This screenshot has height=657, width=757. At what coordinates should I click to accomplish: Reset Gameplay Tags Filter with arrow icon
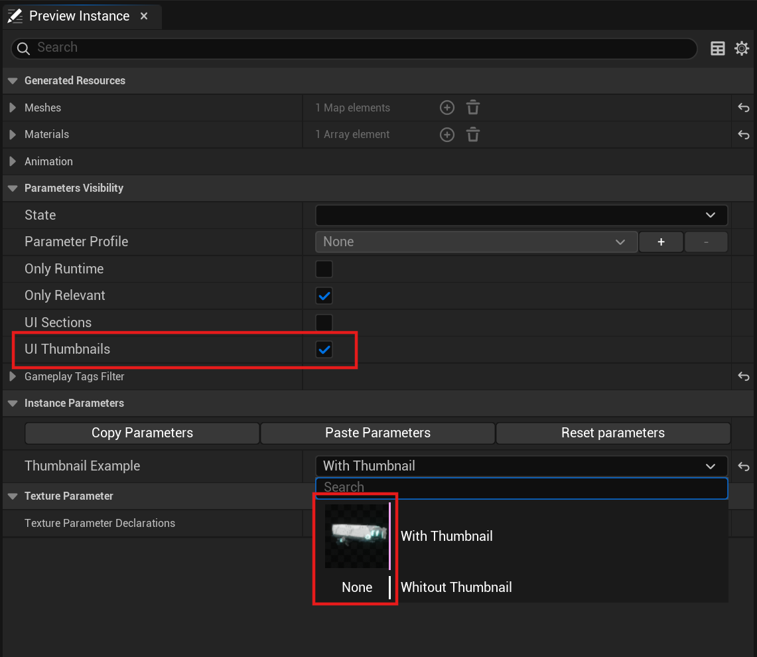tap(744, 376)
